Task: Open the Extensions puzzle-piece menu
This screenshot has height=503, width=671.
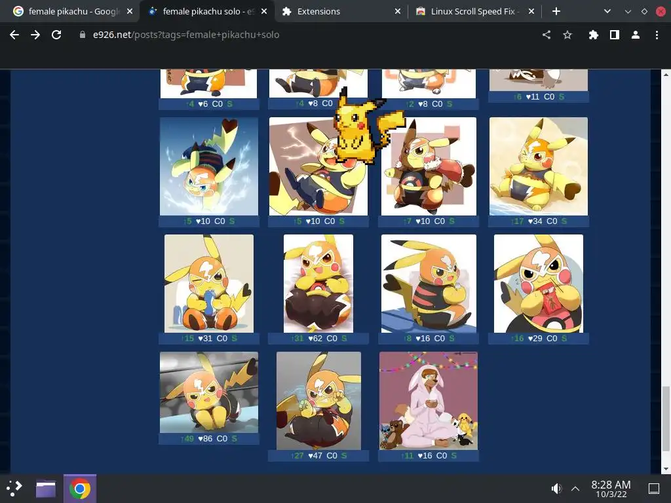Action: coord(593,35)
